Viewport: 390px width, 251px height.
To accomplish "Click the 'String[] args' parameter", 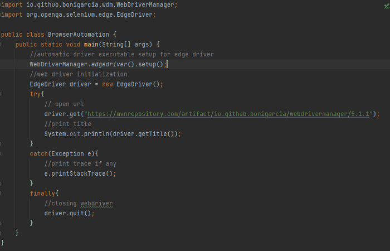I will [x=125, y=45].
